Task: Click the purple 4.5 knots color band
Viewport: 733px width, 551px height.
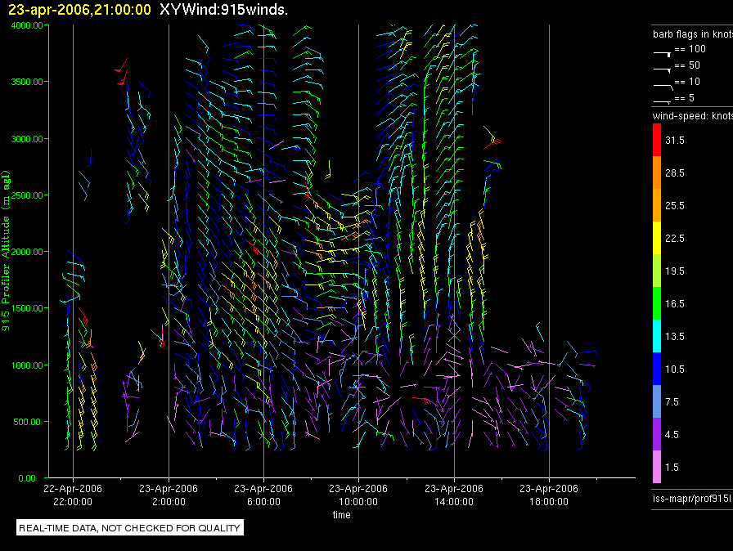Action: [657, 434]
